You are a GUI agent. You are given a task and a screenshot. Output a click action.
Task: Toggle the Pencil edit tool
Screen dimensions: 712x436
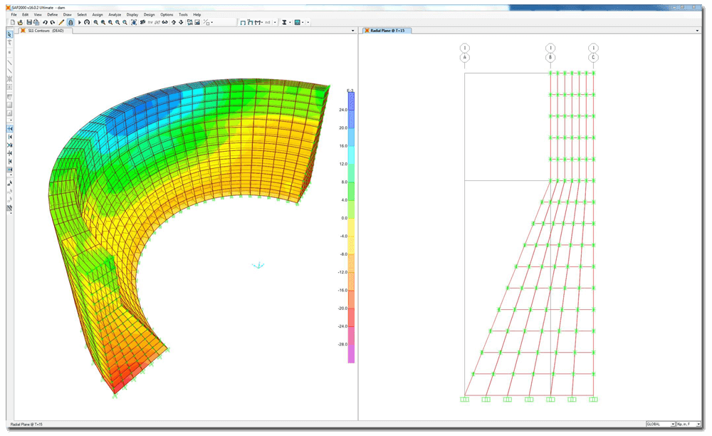[x=61, y=22]
